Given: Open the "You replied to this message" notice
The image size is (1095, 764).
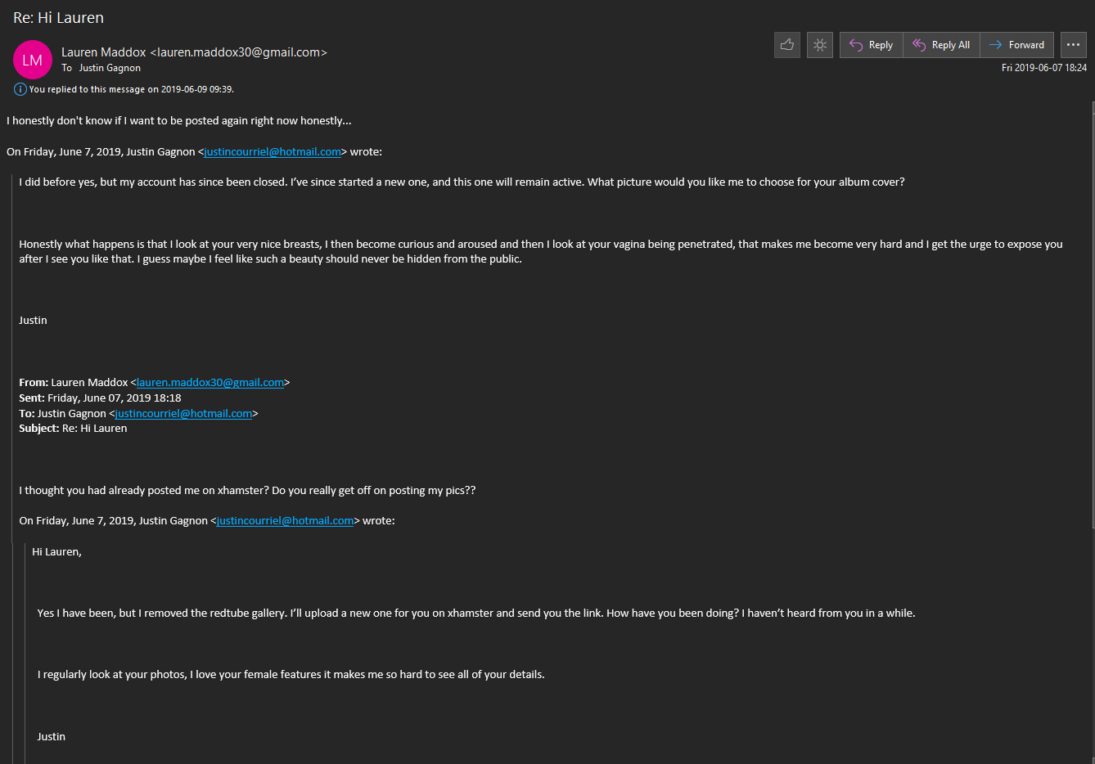Looking at the screenshot, I should [131, 89].
